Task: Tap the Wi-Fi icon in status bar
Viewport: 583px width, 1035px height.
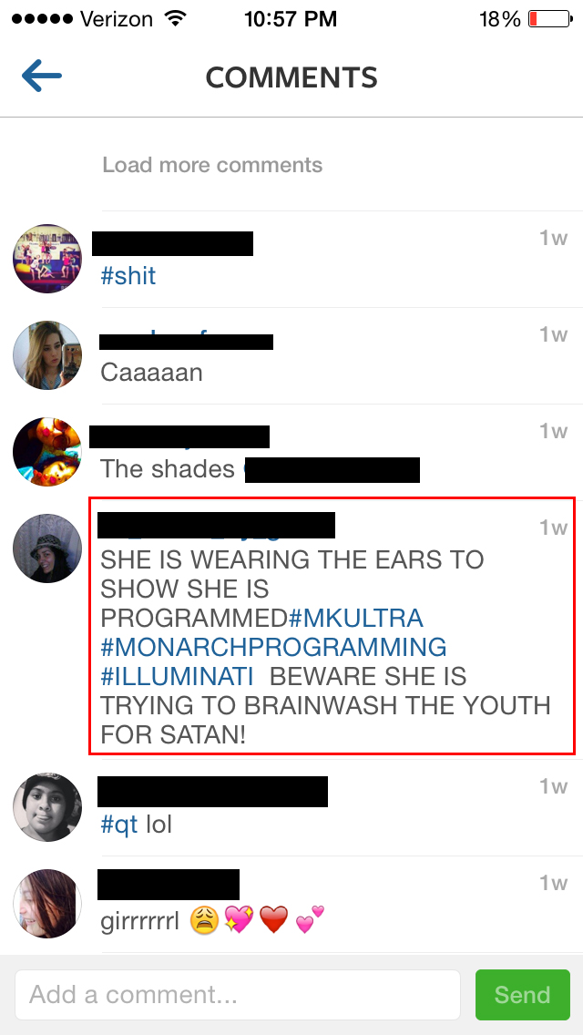Action: (175, 18)
